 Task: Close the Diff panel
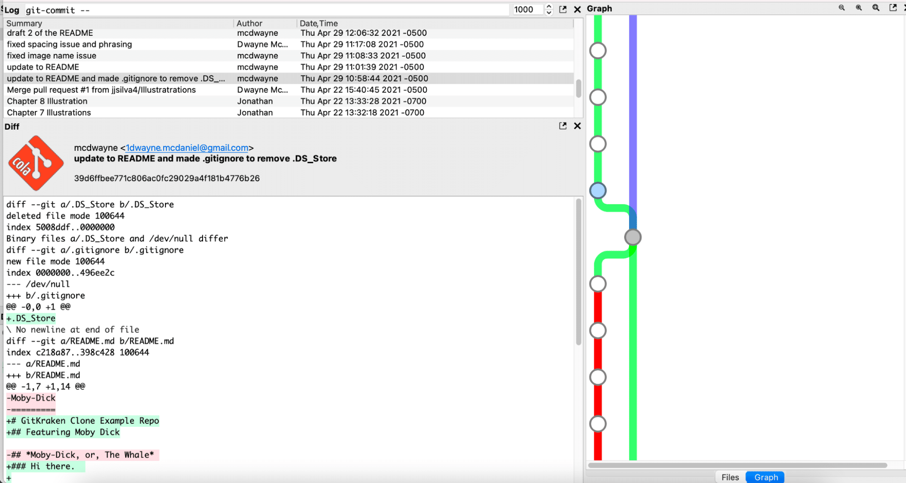tap(577, 126)
